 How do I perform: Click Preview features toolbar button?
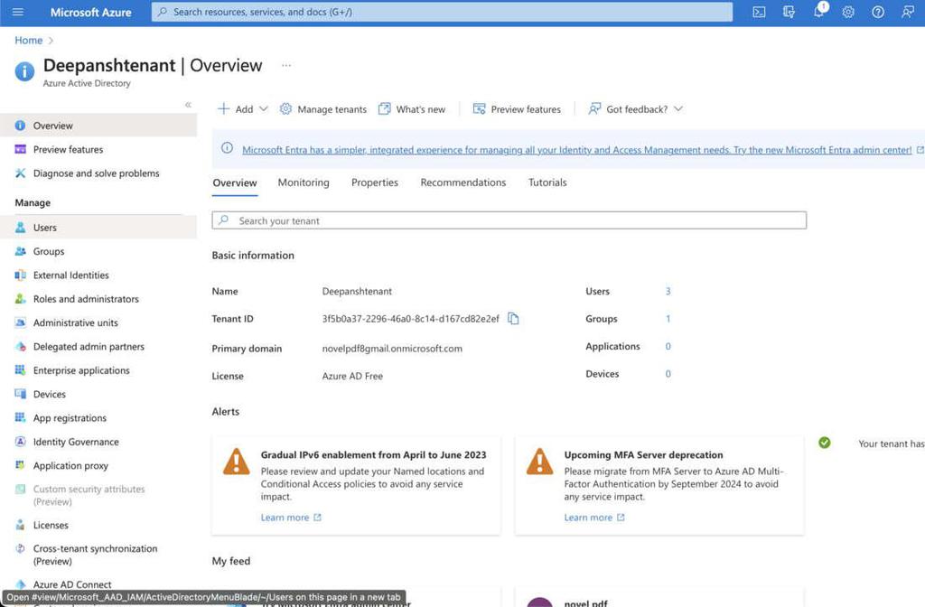point(517,109)
